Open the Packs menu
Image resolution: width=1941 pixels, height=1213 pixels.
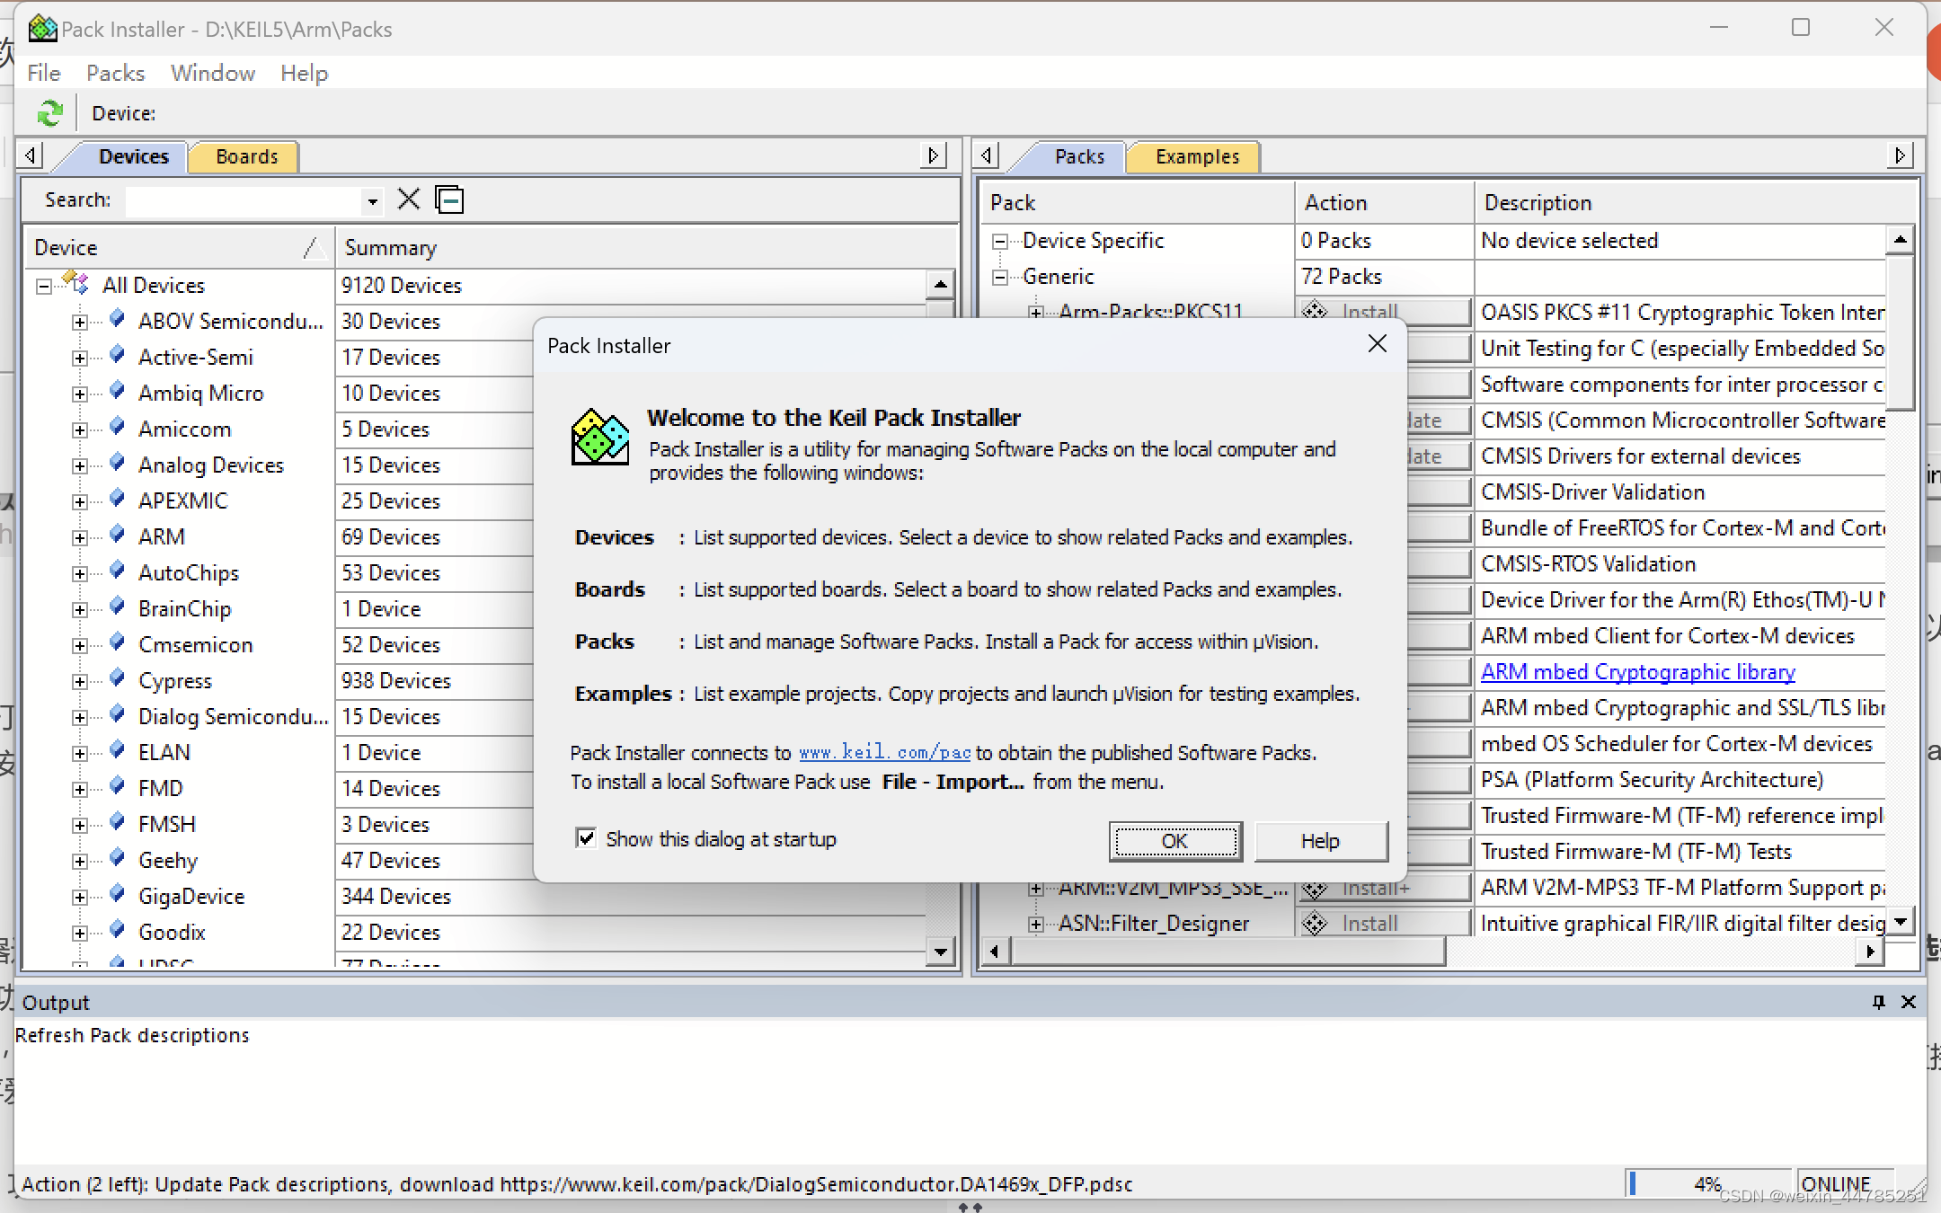[115, 73]
